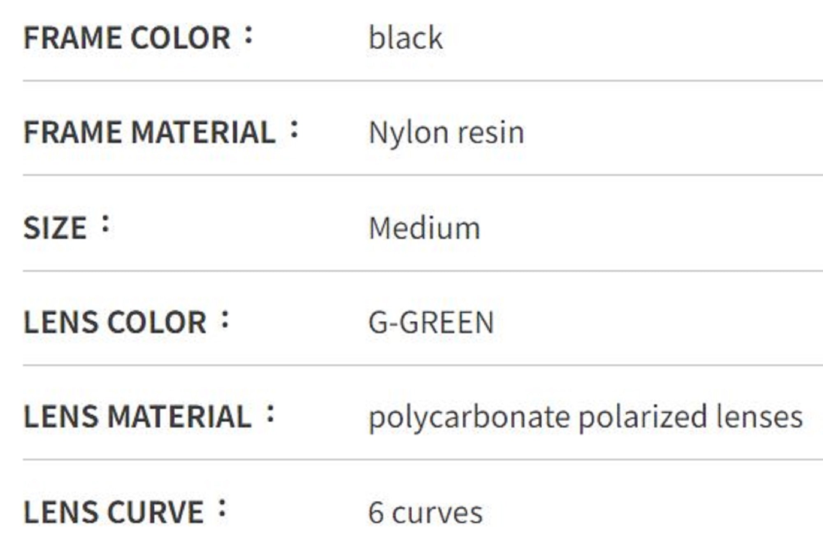The height and width of the screenshot is (546, 823).
Task: Select the Medium size value
Action: click(x=424, y=228)
